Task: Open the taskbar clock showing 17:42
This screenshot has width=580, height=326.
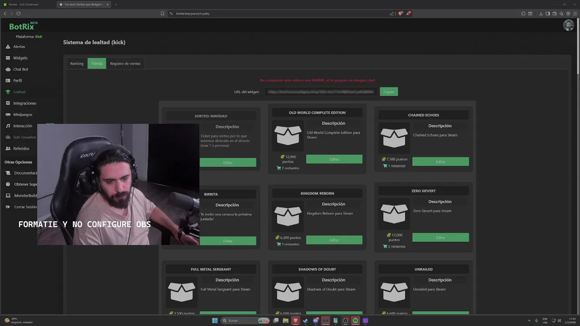Action: (x=570, y=321)
